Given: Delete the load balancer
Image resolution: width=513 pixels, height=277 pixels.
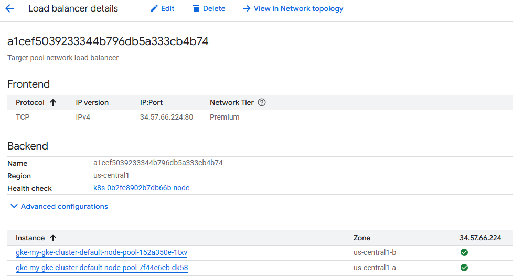Looking at the screenshot, I should (x=209, y=8).
